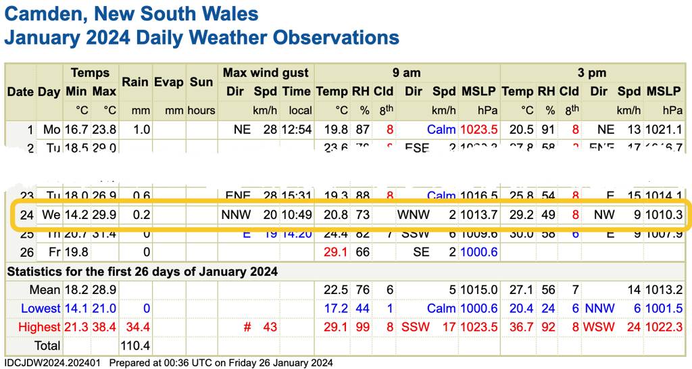Screen dimensions: 692x369
Task: Select 3 pm temperature 29.2 on the 24th
Action: click(521, 215)
